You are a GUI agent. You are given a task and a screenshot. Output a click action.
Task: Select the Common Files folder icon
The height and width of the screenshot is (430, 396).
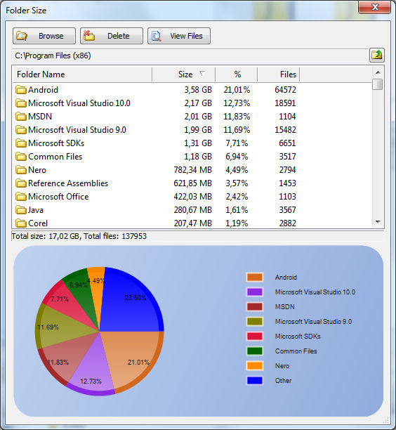[21, 157]
